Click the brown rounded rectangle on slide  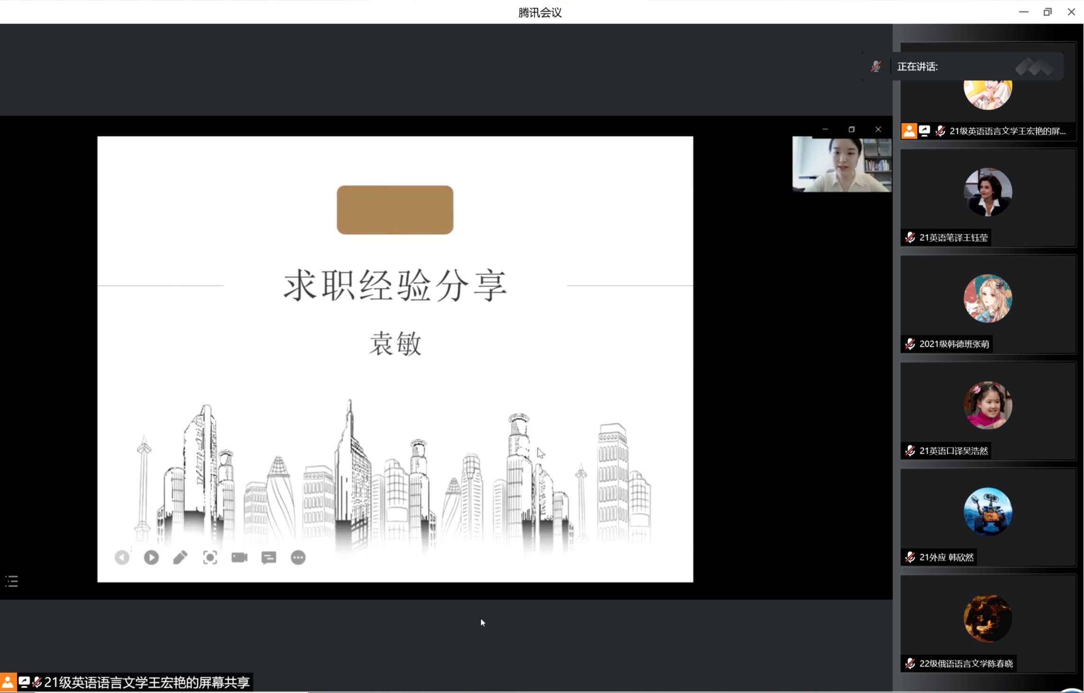[x=395, y=210]
